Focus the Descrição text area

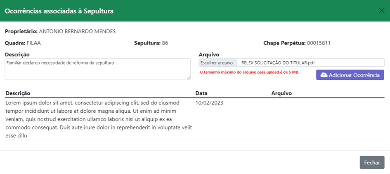tap(97, 69)
